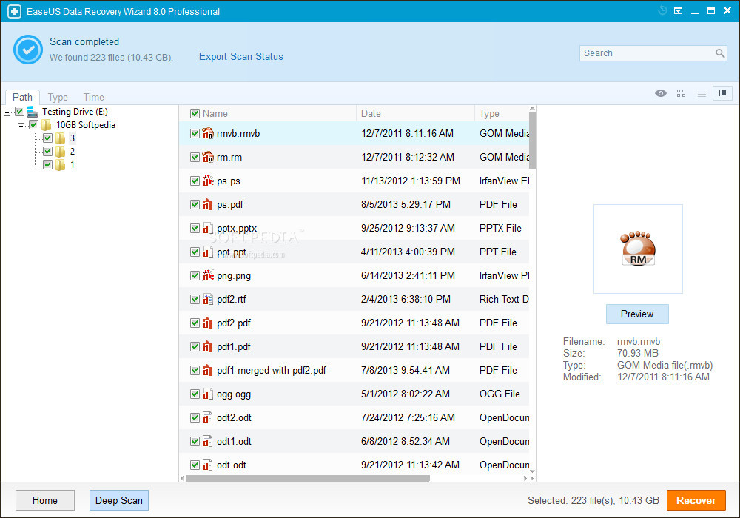The width and height of the screenshot is (740, 518).
Task: Uncheck the pdf1 merged with pdf2.pdf checkbox
Action: tap(195, 370)
